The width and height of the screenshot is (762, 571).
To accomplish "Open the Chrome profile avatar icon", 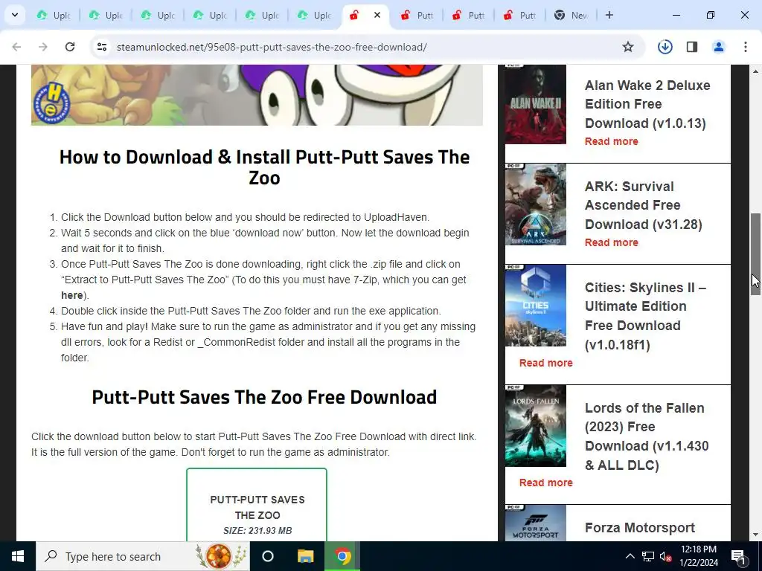I will [719, 47].
